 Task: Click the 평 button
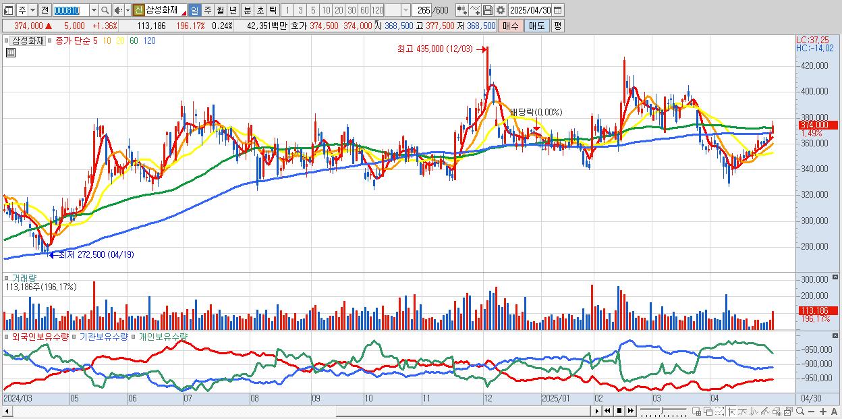click(557, 26)
